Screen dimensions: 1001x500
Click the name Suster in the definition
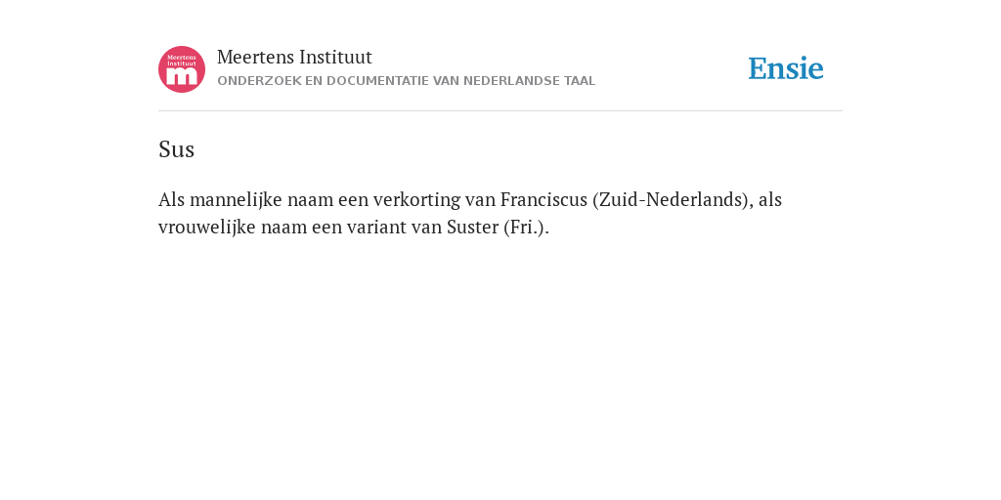(472, 227)
